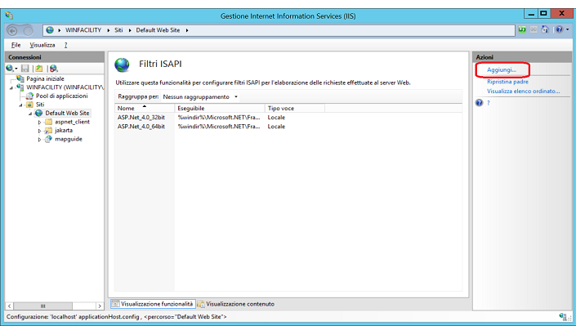Viewport: 576px width, 326px height.
Task: Click the green refresh icon in top toolbar
Action: pyautogui.click(x=522, y=29)
